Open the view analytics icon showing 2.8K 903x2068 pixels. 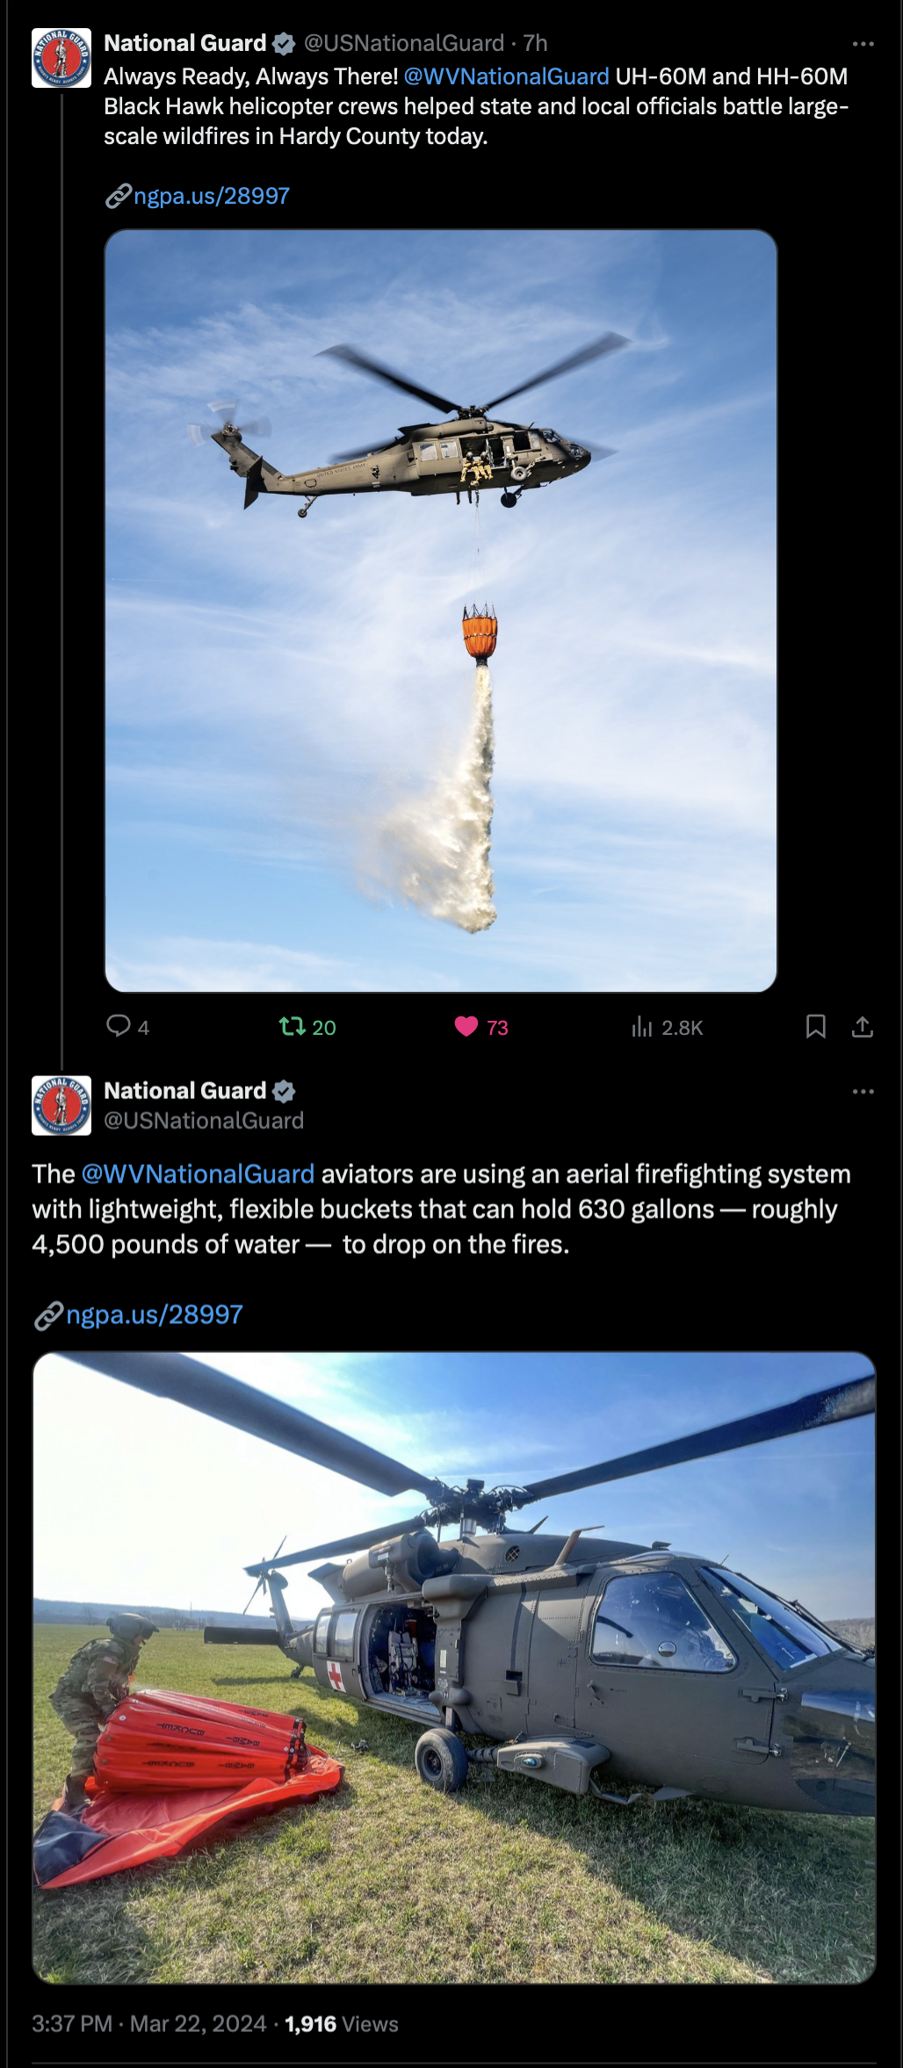642,1026
